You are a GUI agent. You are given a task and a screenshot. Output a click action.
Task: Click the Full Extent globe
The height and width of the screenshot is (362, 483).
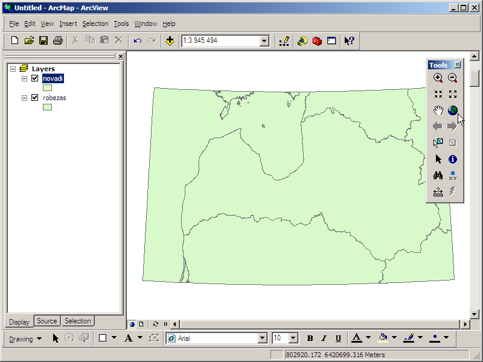(452, 110)
